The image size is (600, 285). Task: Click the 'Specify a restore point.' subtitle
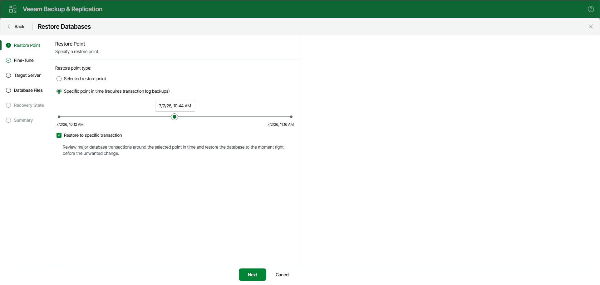[x=77, y=52]
